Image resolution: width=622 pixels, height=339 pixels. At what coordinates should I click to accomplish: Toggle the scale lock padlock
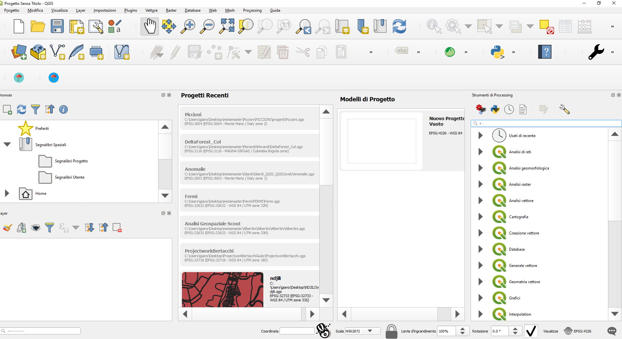pos(391,331)
